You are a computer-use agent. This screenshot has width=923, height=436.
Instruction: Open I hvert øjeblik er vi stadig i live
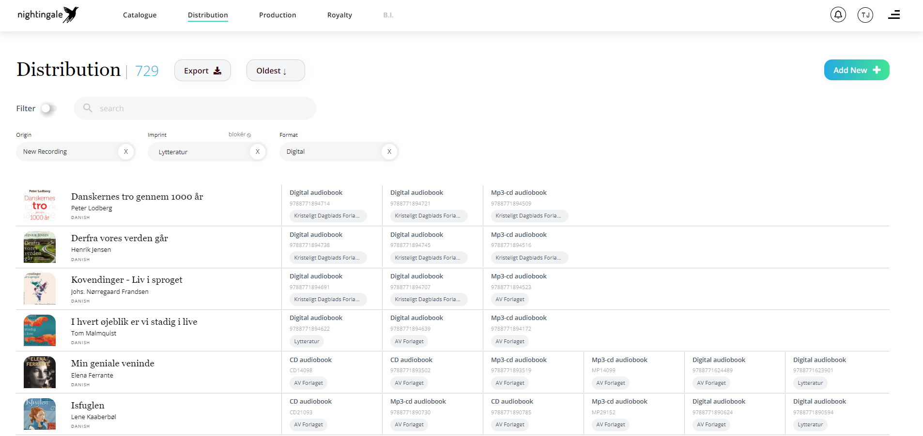(134, 321)
